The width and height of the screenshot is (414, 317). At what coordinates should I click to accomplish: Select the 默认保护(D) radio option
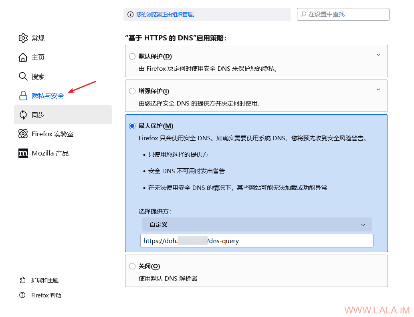click(132, 56)
